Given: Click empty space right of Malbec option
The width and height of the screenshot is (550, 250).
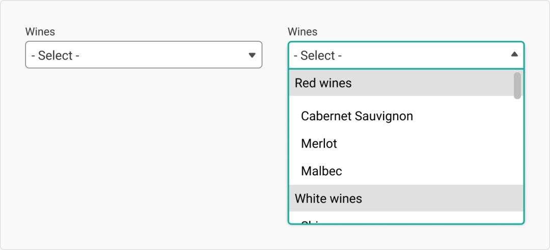Looking at the screenshot, I should click(x=433, y=171).
